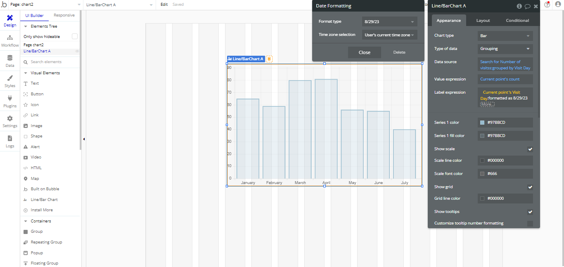Open the Data section
Image resolution: width=564 pixels, height=267 pixels.
[x=10, y=61]
